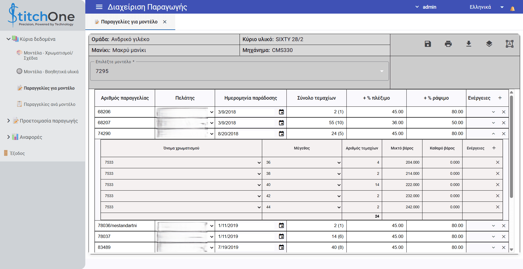Expand the Προετοιμασία παραγωγής menu section
Viewport: 523px width, 269px height.
tap(8, 121)
